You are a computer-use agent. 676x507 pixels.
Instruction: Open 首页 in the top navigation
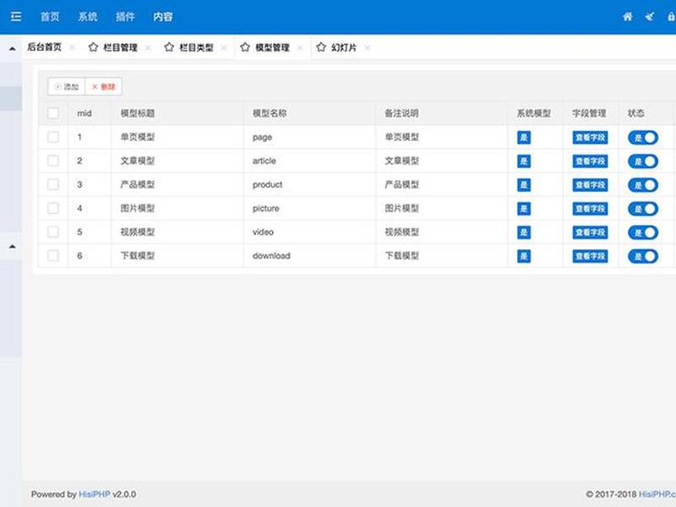click(50, 16)
